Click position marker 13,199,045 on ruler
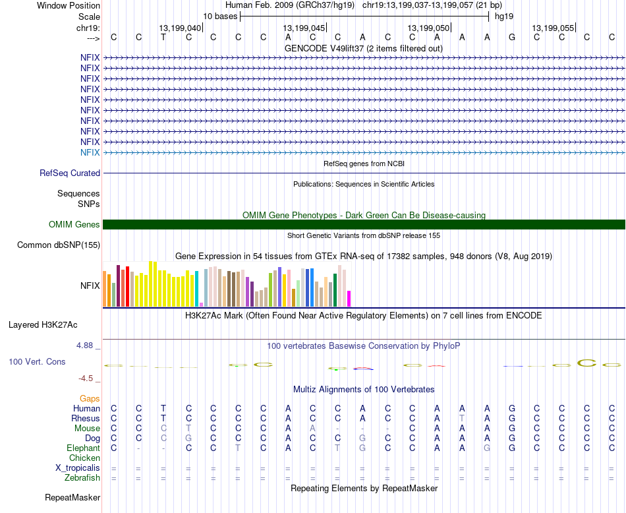 click(304, 28)
